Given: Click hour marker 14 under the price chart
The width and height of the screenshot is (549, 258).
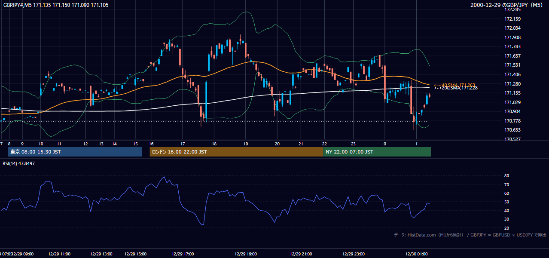Looking at the screenshot, I should (114, 144).
